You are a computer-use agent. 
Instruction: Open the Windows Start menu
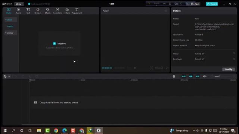[5, 131]
